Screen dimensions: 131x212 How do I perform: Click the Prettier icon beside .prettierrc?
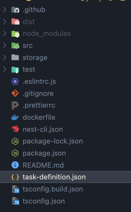click(x=15, y=105)
